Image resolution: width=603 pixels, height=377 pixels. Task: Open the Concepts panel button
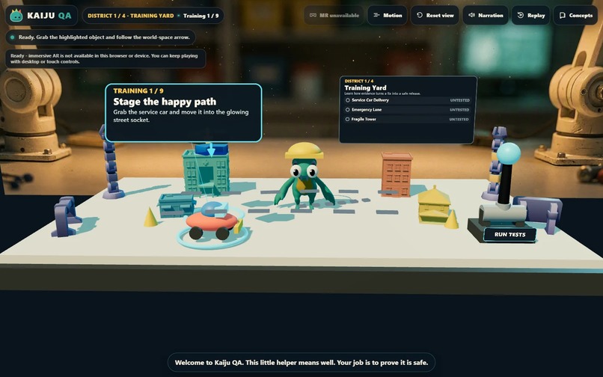coord(575,16)
